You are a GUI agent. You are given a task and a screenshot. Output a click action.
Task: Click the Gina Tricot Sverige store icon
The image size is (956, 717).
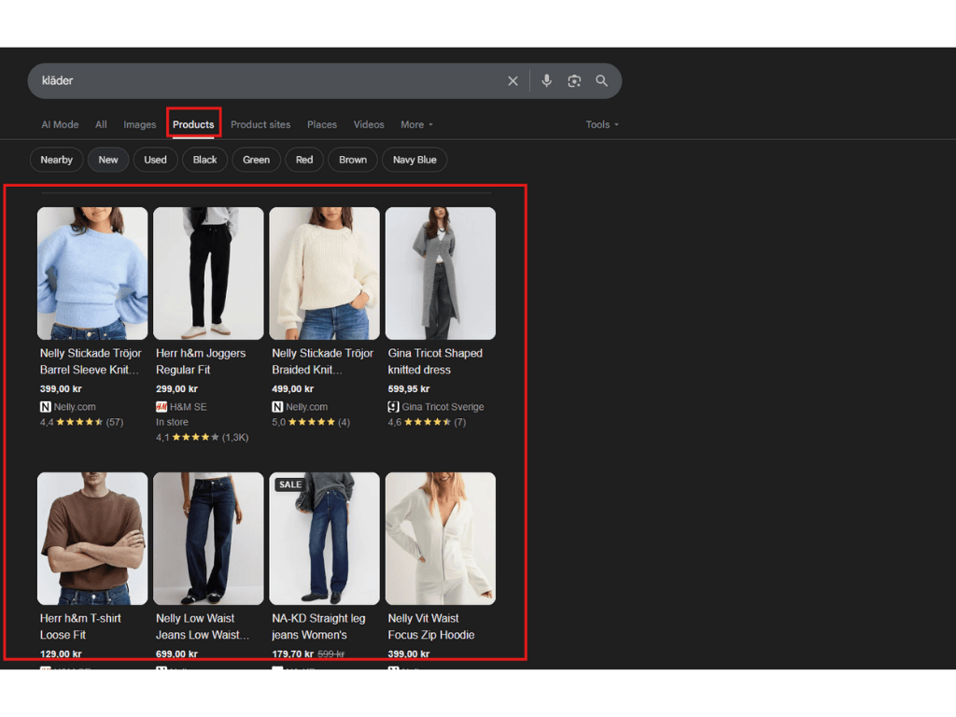click(x=392, y=406)
